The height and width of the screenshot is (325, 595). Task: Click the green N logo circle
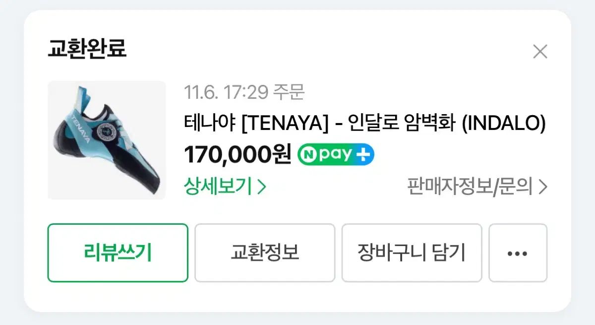[x=307, y=155]
